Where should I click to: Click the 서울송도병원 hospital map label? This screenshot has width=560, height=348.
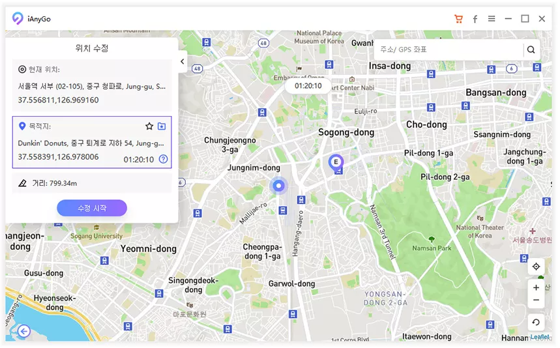point(532,240)
